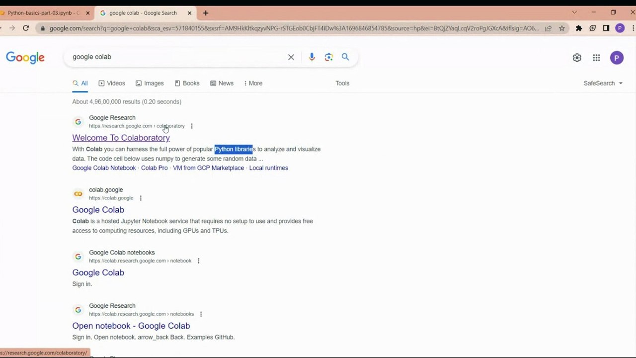Click the Tools button
This screenshot has width=636, height=358.
pos(342,83)
